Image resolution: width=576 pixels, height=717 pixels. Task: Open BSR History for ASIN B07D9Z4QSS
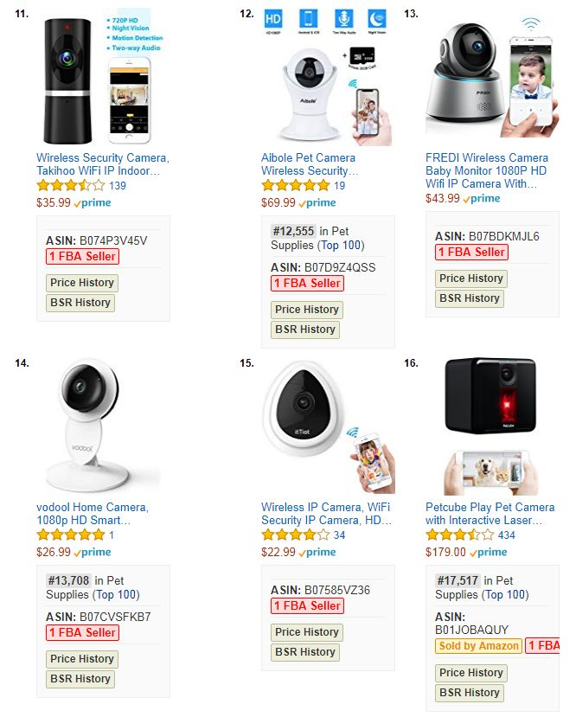(305, 330)
